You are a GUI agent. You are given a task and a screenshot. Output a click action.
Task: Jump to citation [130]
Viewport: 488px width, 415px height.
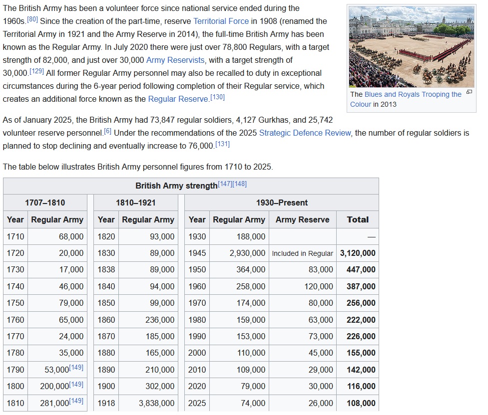(x=217, y=97)
